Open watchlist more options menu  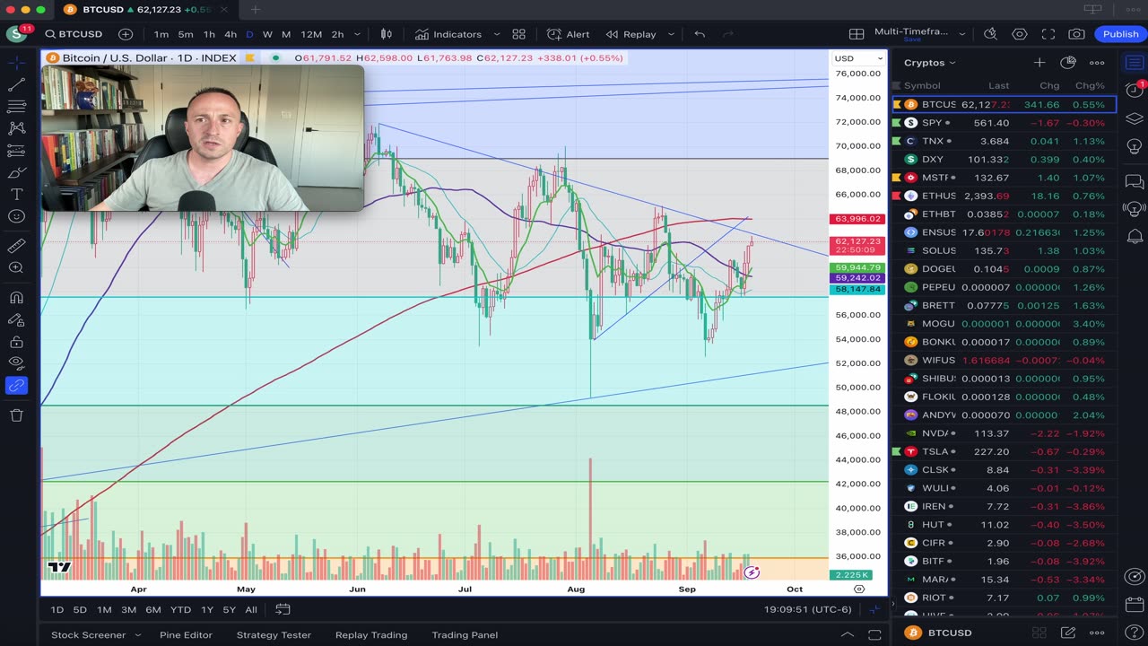point(1097,63)
